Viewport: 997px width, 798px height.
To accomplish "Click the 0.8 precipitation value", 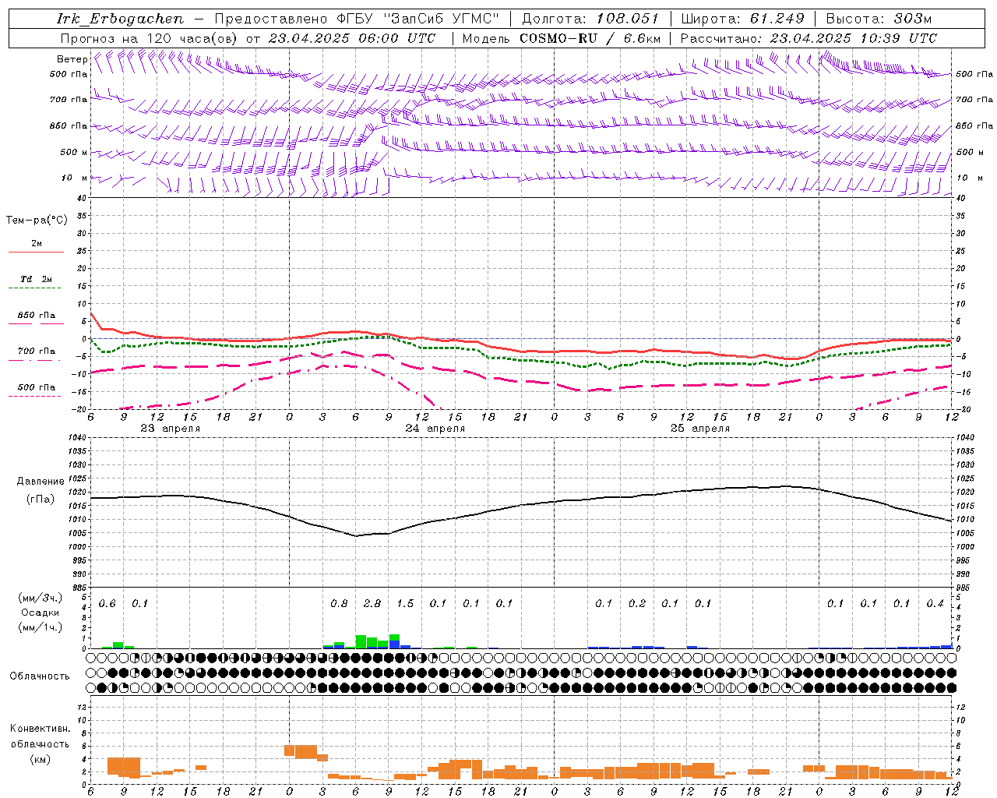I will pyautogui.click(x=339, y=604).
